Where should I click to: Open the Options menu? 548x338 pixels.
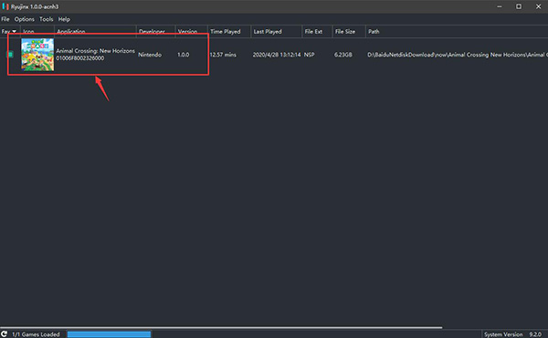pyautogui.click(x=25, y=19)
